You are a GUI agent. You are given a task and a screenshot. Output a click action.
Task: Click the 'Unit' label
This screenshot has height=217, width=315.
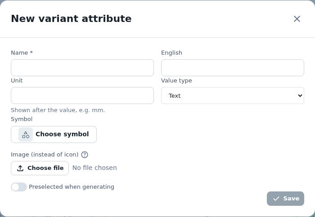point(17,80)
